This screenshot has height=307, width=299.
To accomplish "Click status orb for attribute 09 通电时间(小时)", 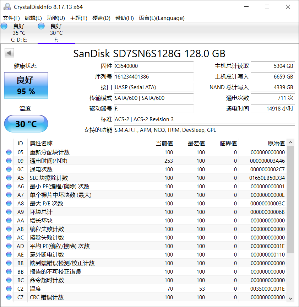I will [x=9, y=161].
